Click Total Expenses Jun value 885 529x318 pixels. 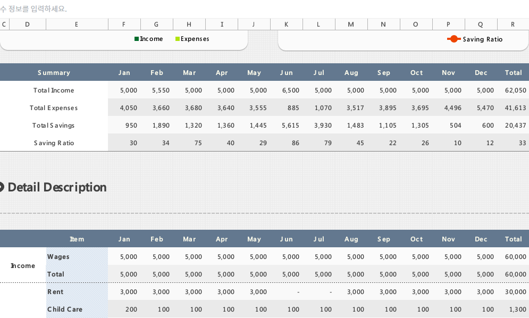[293, 108]
